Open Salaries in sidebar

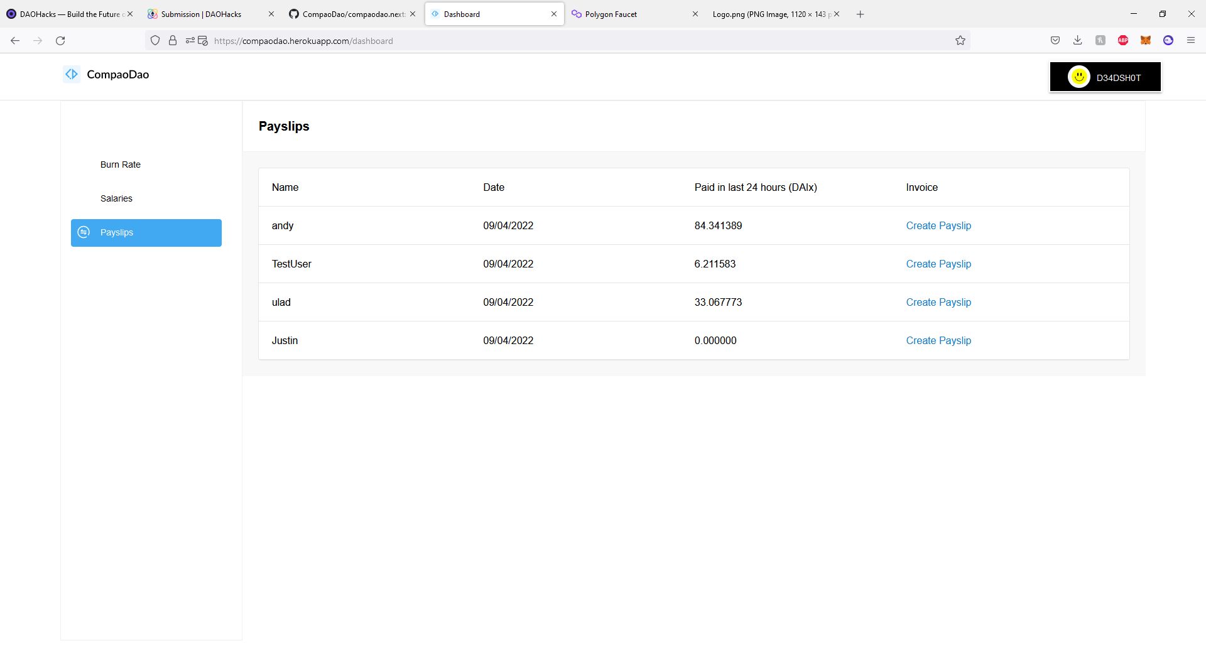[x=116, y=198]
